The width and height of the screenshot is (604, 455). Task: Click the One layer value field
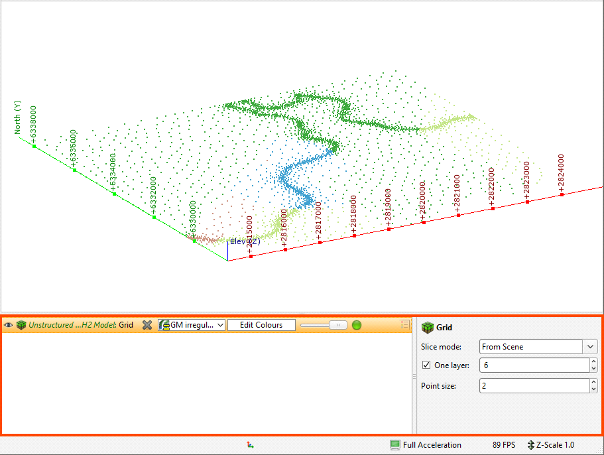[x=532, y=365]
